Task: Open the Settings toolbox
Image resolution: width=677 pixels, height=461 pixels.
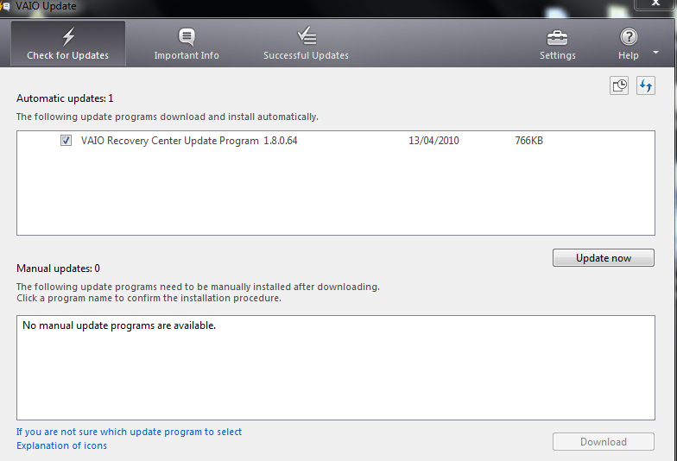Action: [558, 45]
